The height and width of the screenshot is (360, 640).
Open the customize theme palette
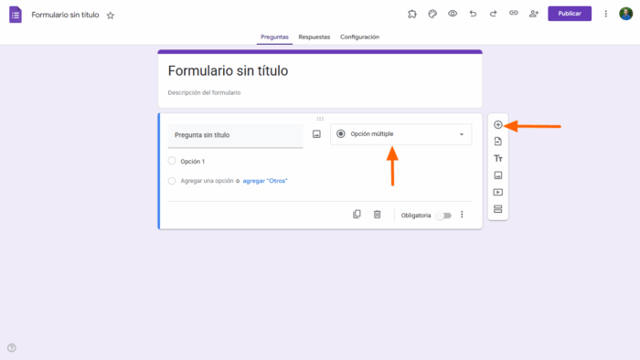pyautogui.click(x=432, y=14)
